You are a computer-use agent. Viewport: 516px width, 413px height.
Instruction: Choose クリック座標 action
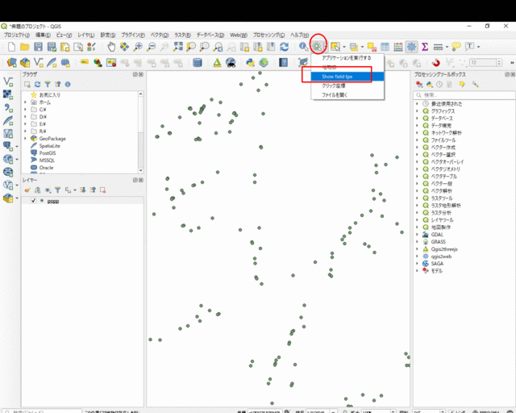click(347, 86)
